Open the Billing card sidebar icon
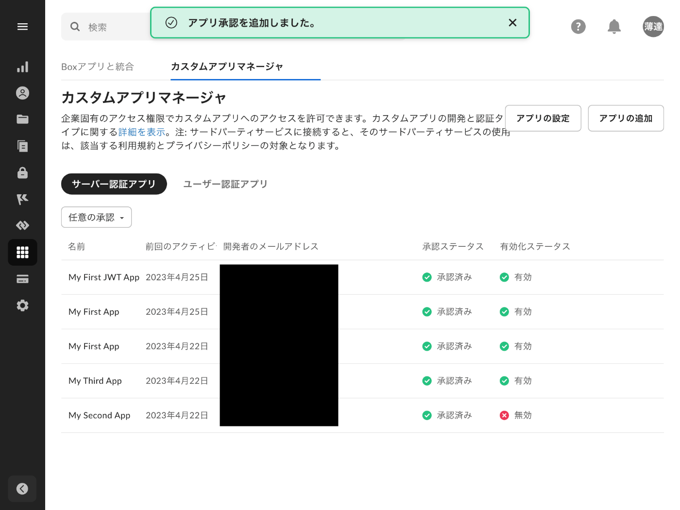 click(22, 279)
